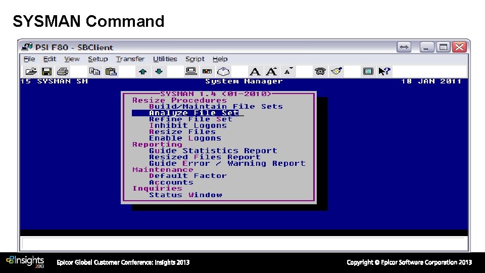The height and width of the screenshot is (273, 485).
Task: Open Resized Files Report
Action: (x=205, y=157)
